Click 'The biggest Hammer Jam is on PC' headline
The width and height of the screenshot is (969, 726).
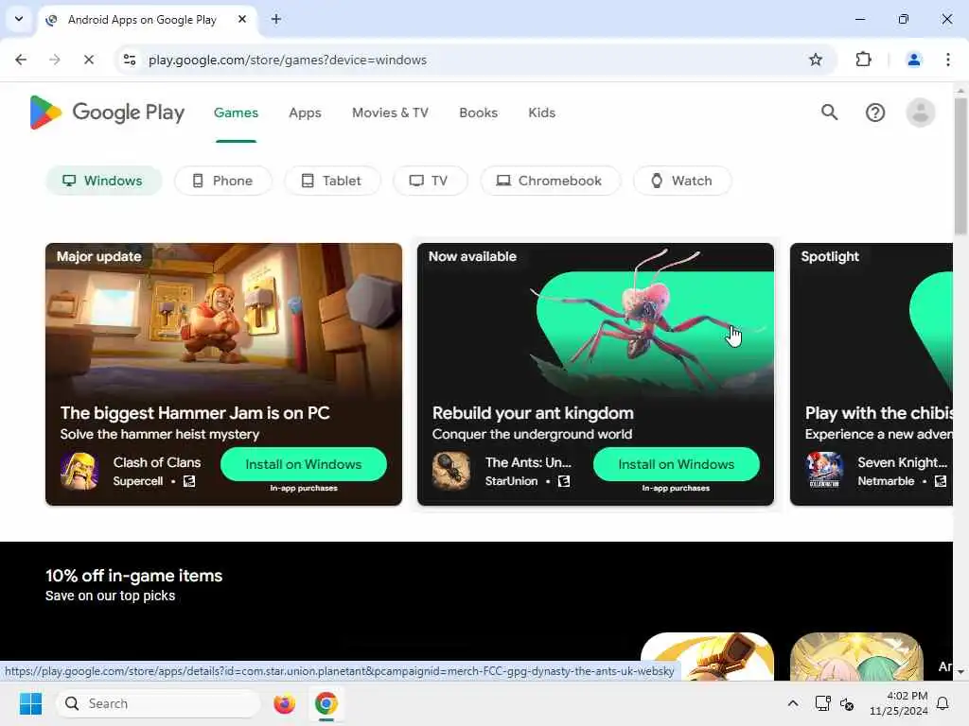click(195, 413)
